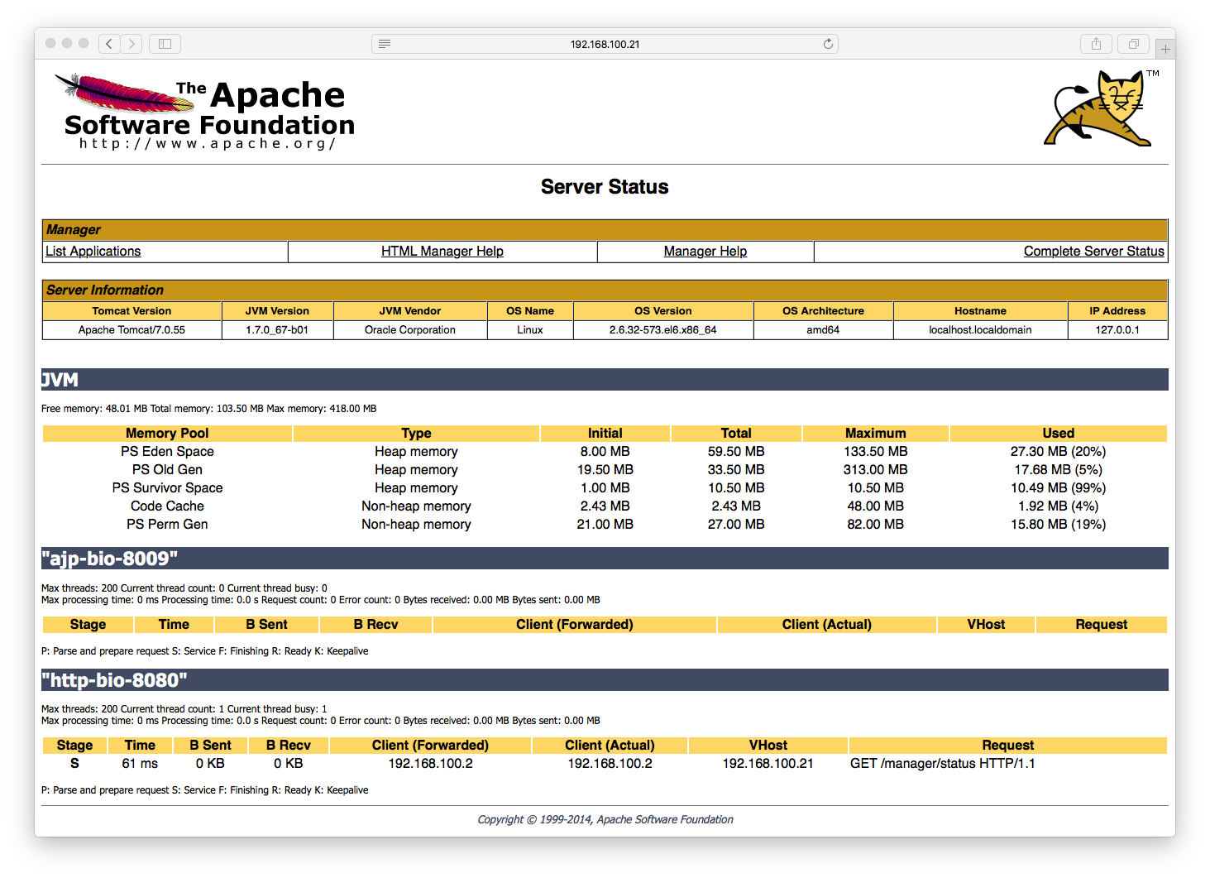Click the JVM Version value 1.7.0_67-b01

coord(277,330)
